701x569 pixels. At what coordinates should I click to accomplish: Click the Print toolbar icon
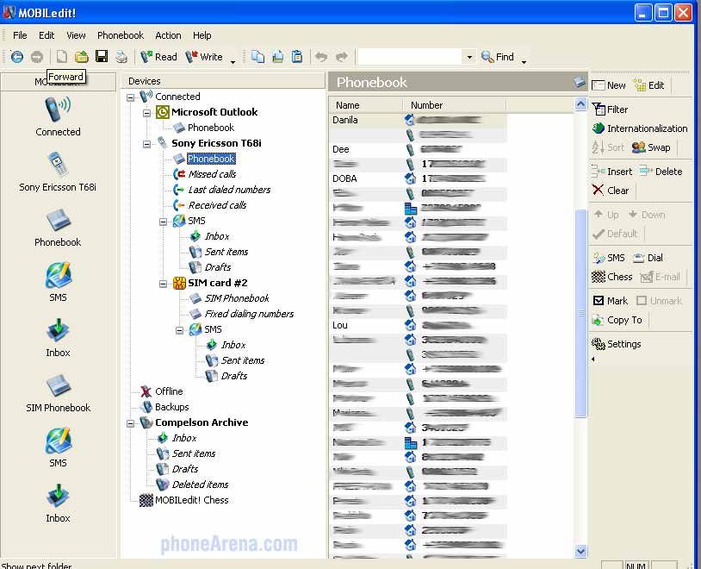coord(121,57)
